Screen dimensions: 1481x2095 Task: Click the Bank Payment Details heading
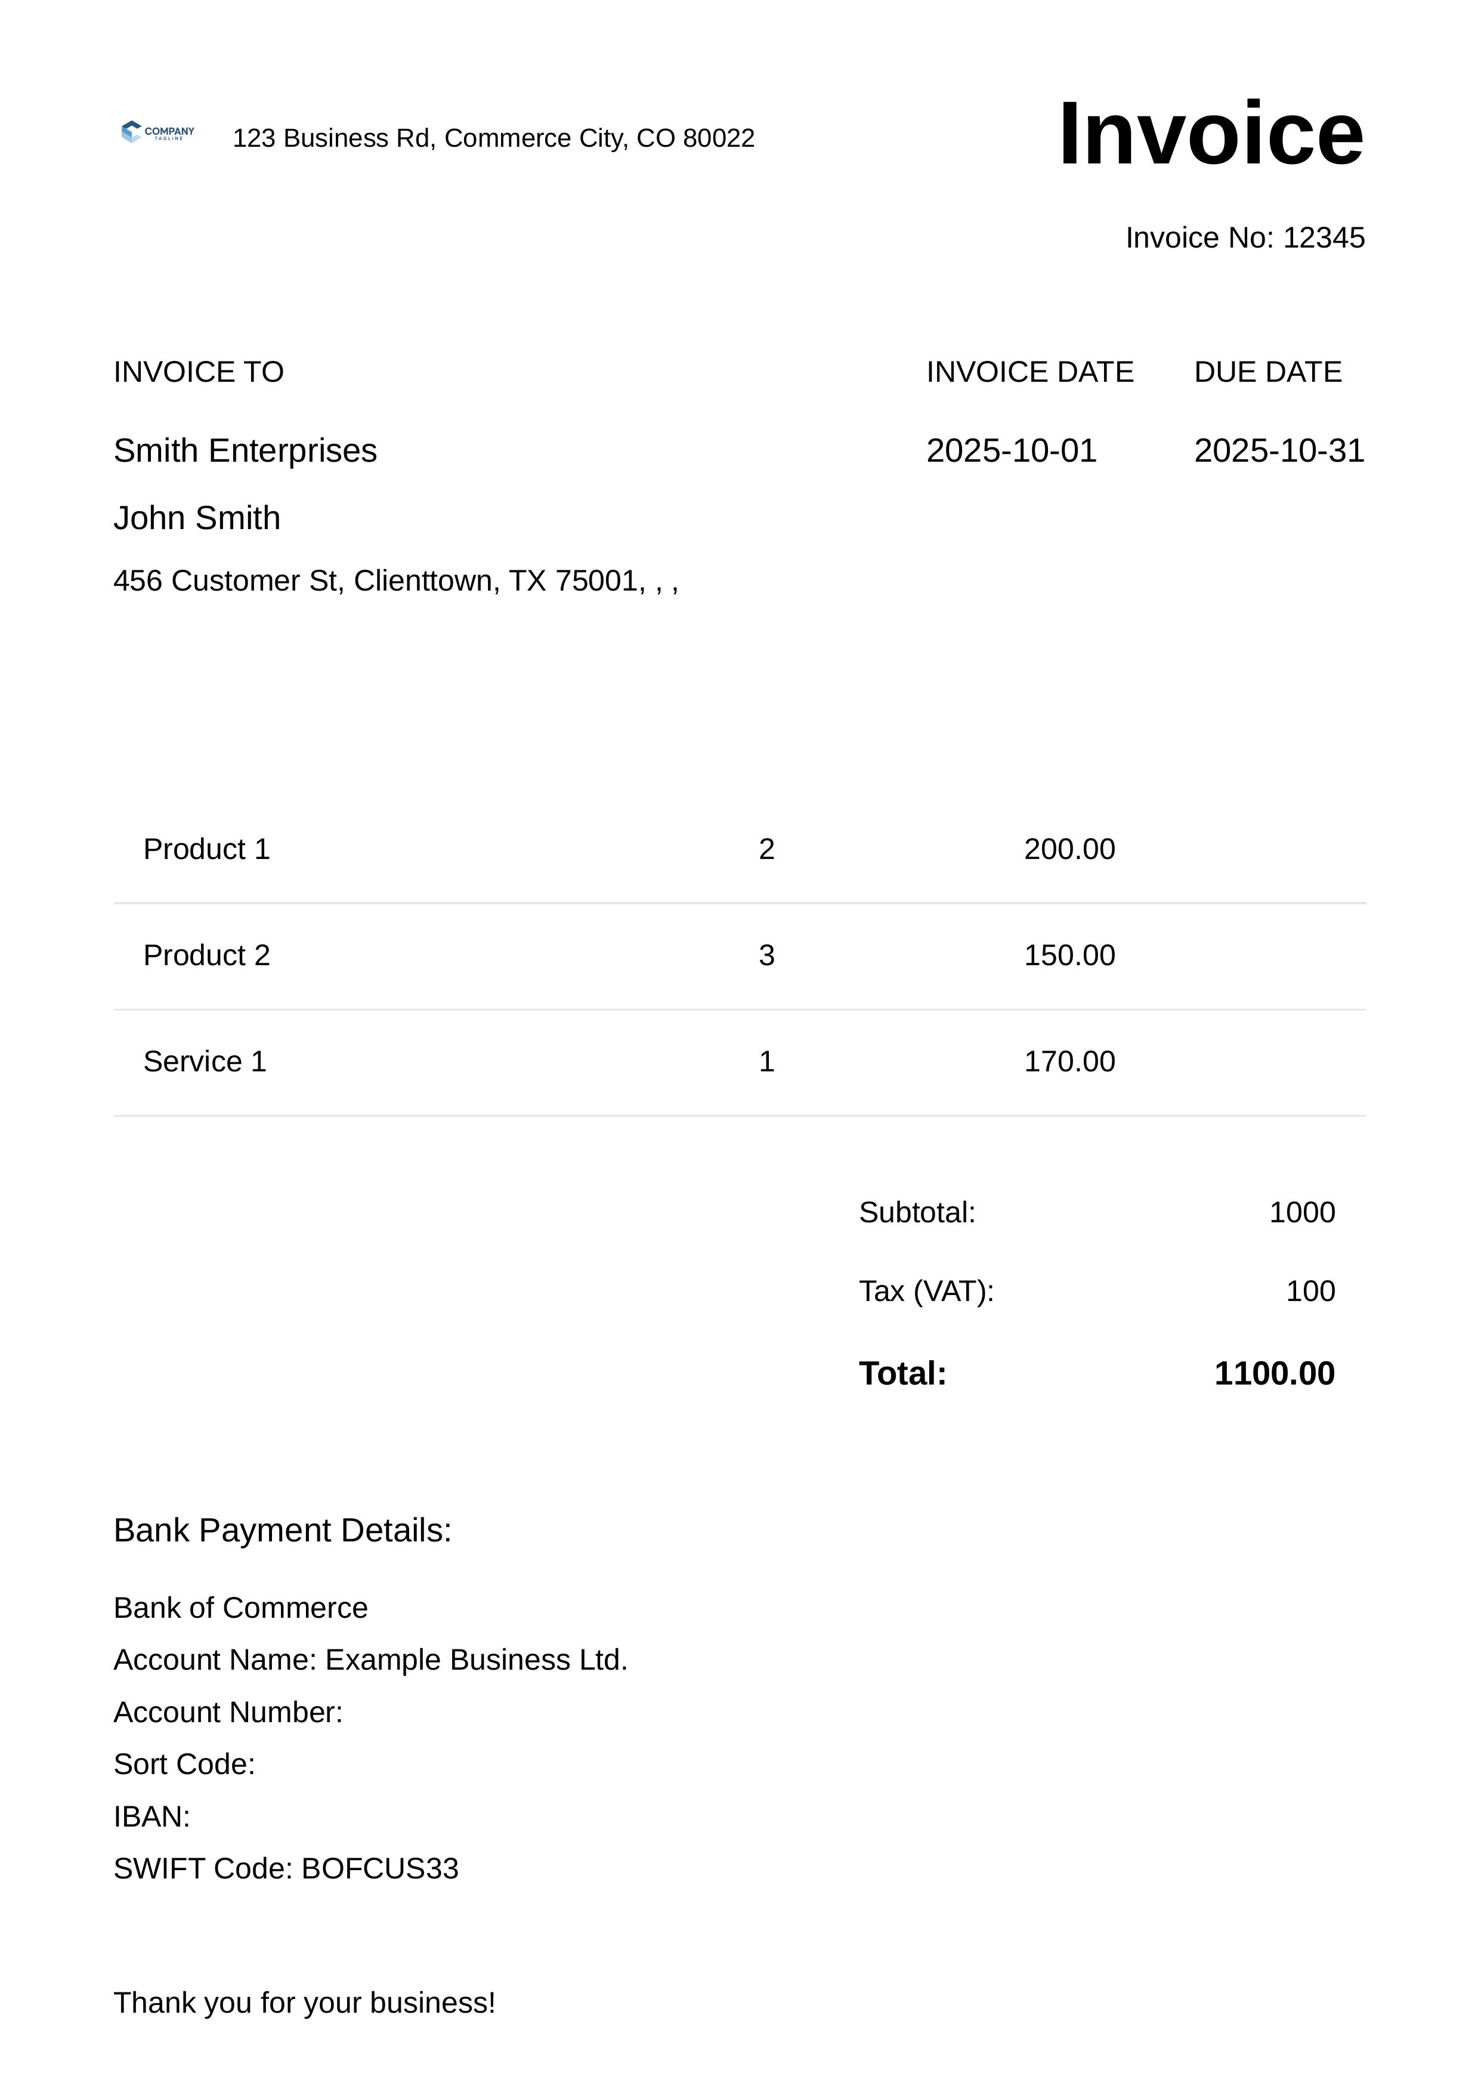pos(282,1530)
